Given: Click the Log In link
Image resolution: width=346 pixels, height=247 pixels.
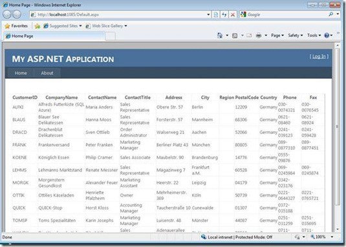Looking at the screenshot, I should 319,56.
